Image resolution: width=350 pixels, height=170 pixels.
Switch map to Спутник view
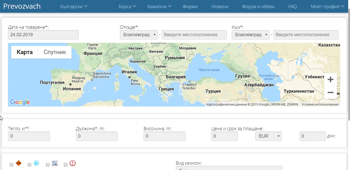click(55, 52)
